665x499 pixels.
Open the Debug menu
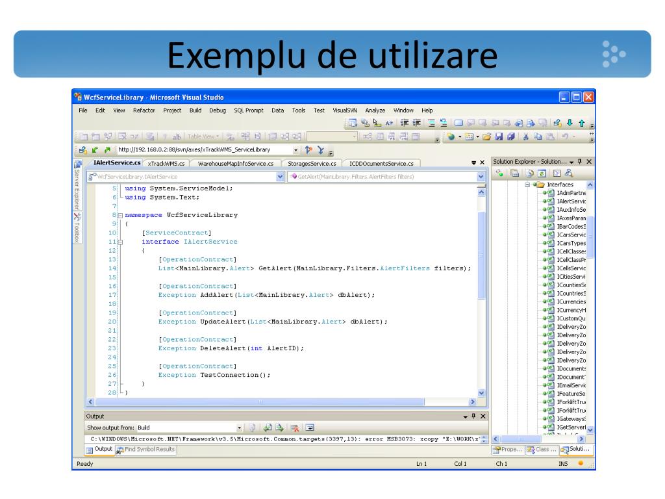point(217,110)
